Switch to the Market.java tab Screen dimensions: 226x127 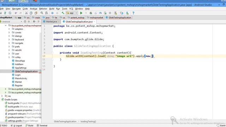click(x=51, y=22)
